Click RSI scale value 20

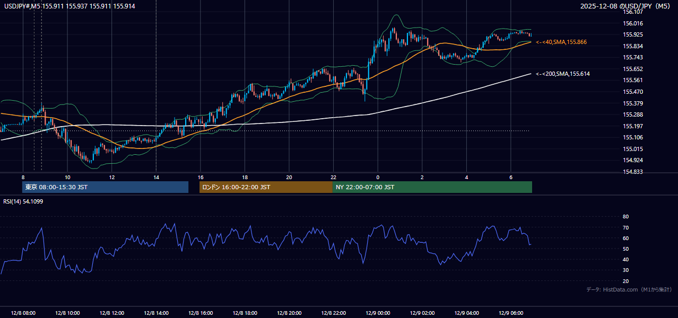pyautogui.click(x=626, y=281)
